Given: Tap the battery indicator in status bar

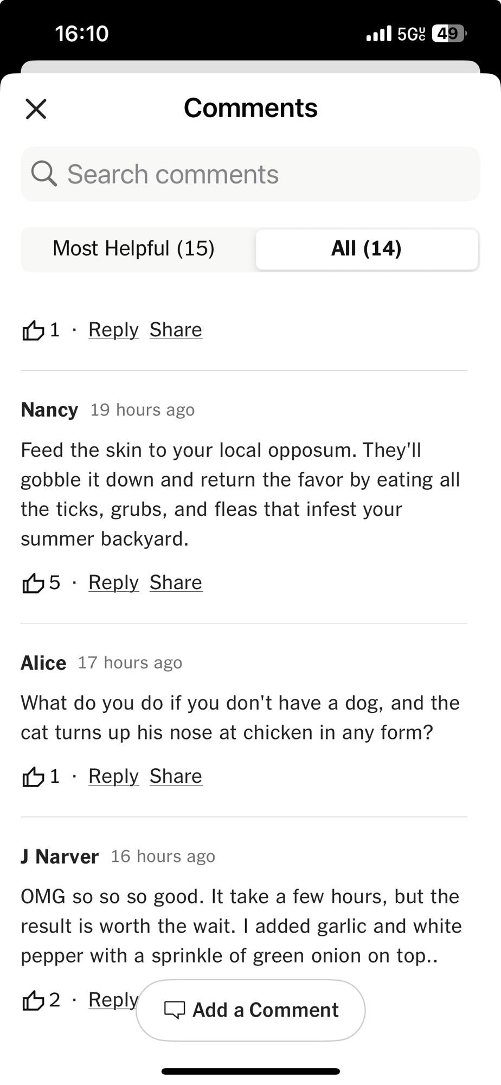Looking at the screenshot, I should point(449,34).
